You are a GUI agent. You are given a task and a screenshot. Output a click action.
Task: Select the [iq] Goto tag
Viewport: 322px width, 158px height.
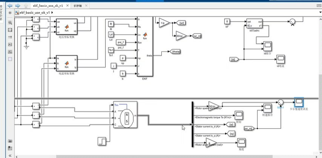[231, 134]
